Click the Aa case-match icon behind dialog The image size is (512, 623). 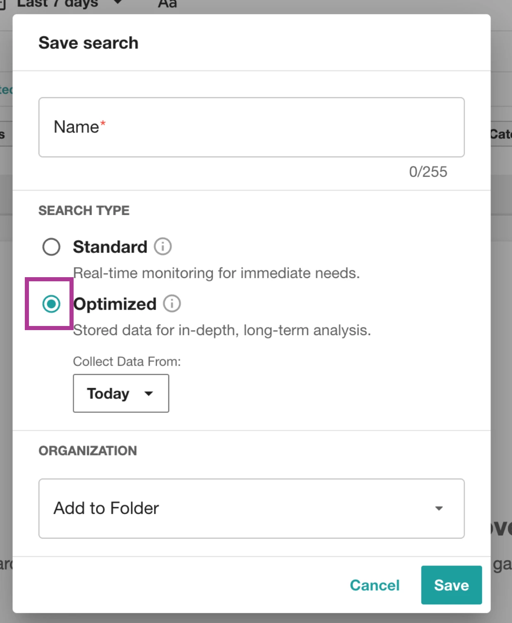(x=167, y=4)
